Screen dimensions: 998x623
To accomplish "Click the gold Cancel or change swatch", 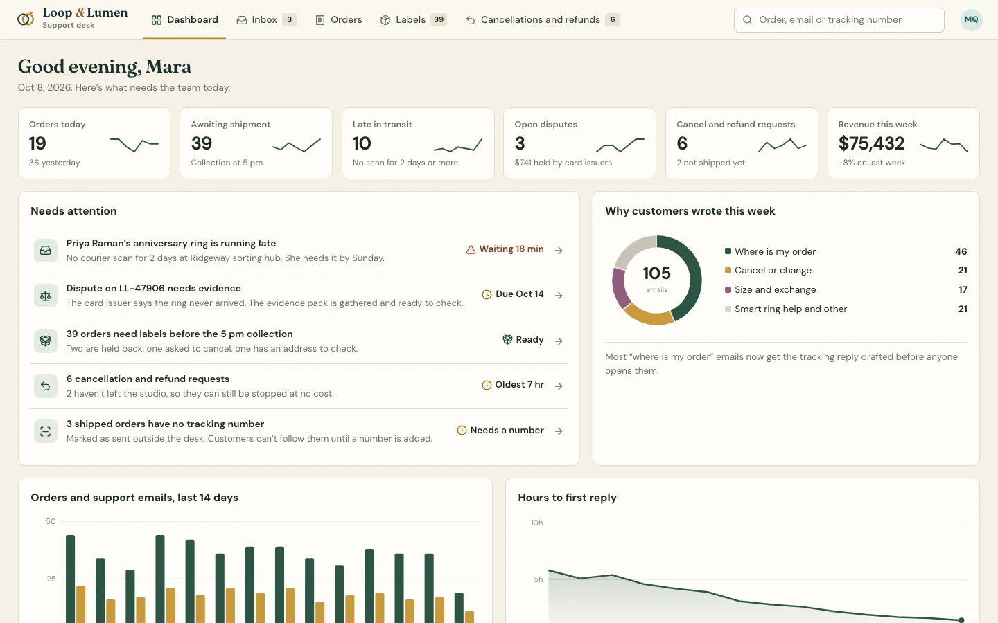I will point(728,271).
